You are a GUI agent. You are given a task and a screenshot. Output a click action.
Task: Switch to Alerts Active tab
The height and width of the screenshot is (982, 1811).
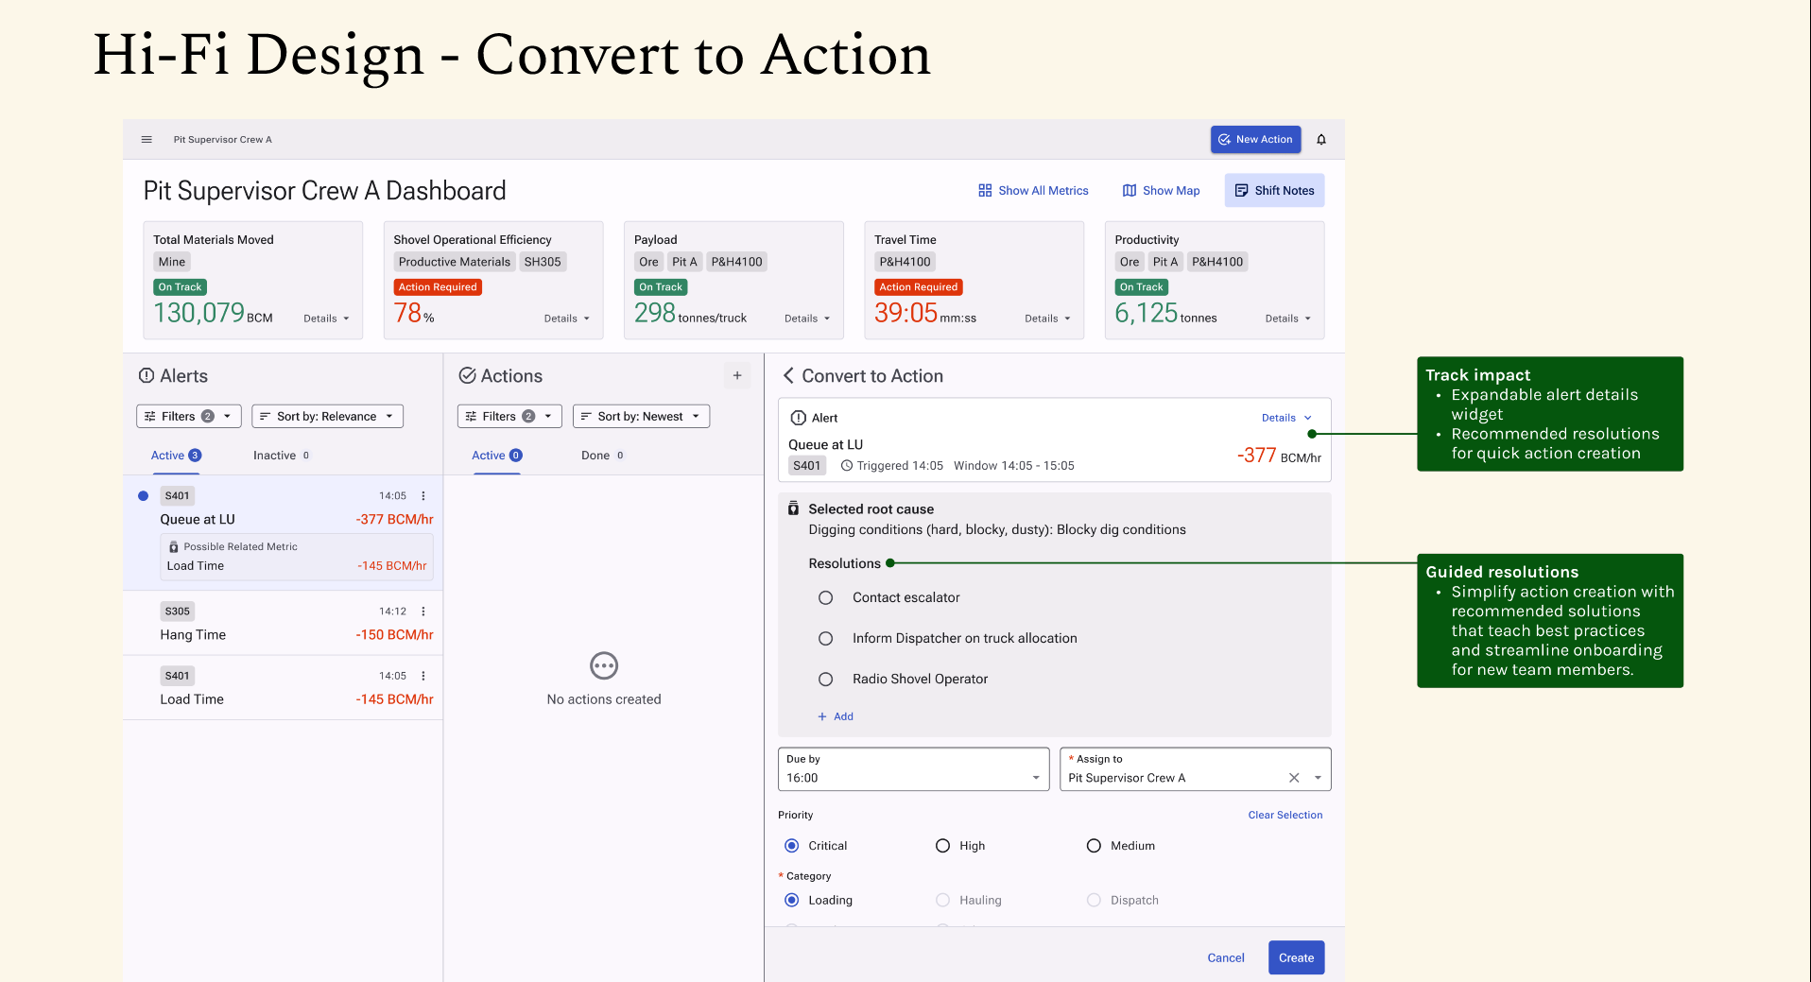click(x=176, y=456)
